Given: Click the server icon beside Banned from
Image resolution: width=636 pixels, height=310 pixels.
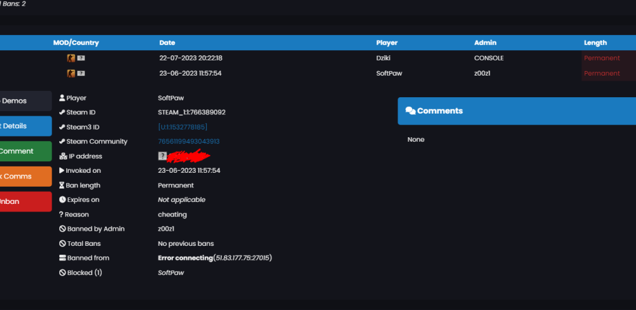Looking at the screenshot, I should [x=62, y=258].
